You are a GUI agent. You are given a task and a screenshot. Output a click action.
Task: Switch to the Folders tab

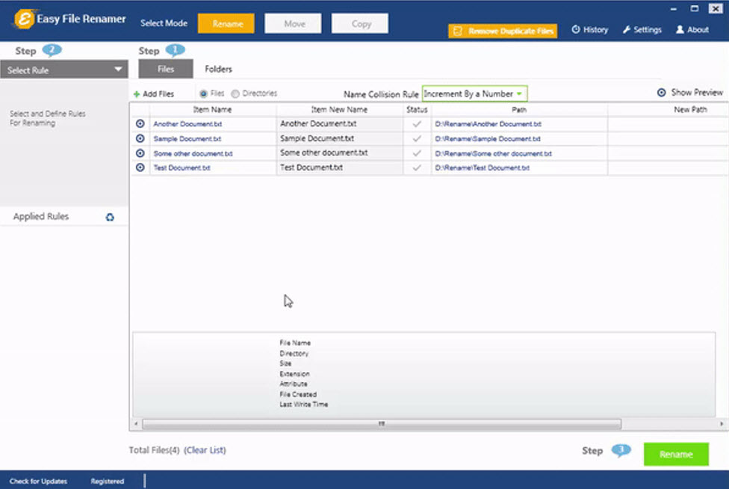pyautogui.click(x=218, y=69)
